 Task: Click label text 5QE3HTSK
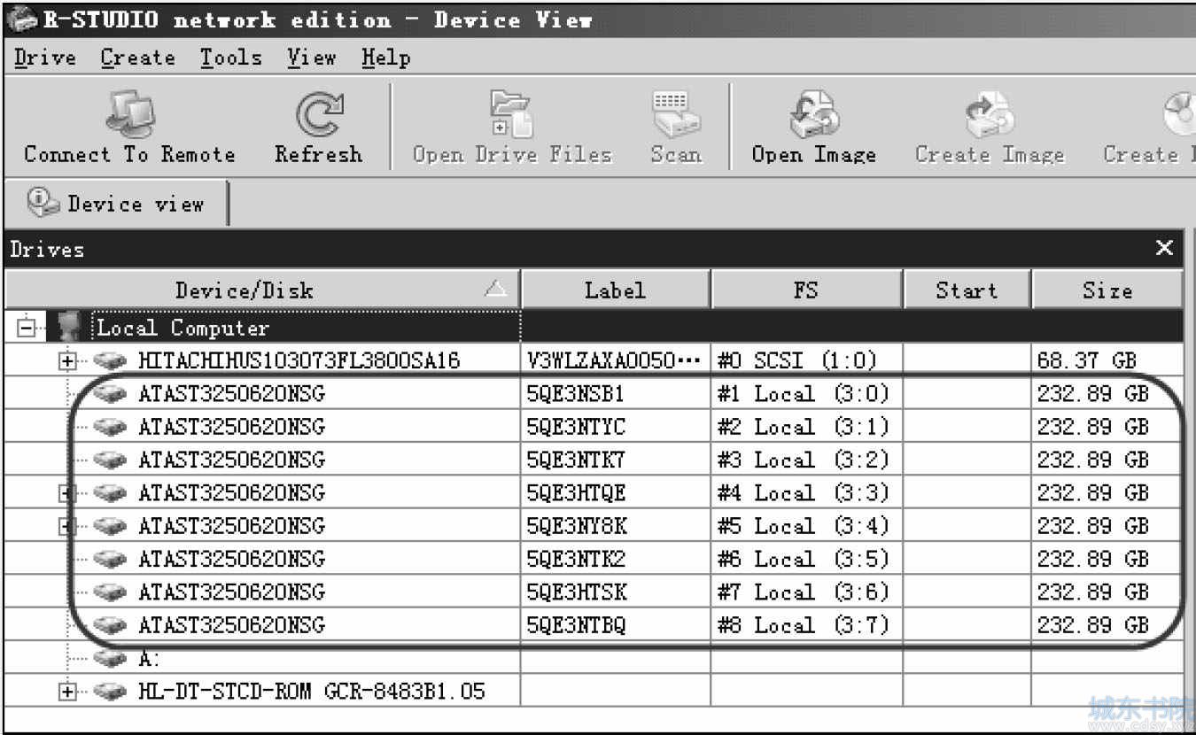click(576, 592)
